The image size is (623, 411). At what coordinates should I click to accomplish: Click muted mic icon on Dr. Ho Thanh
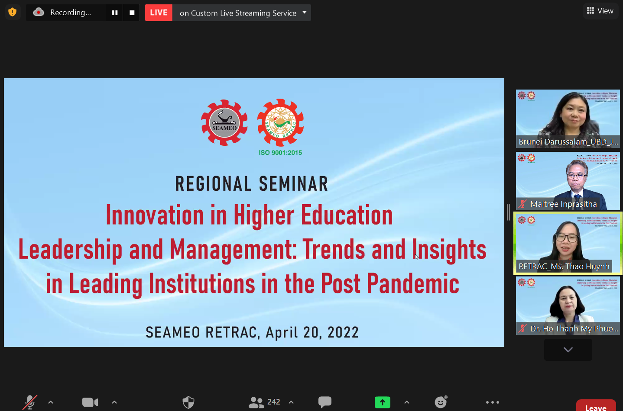pyautogui.click(x=523, y=328)
